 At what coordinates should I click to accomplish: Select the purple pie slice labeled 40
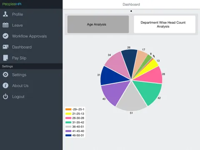tap(115, 93)
